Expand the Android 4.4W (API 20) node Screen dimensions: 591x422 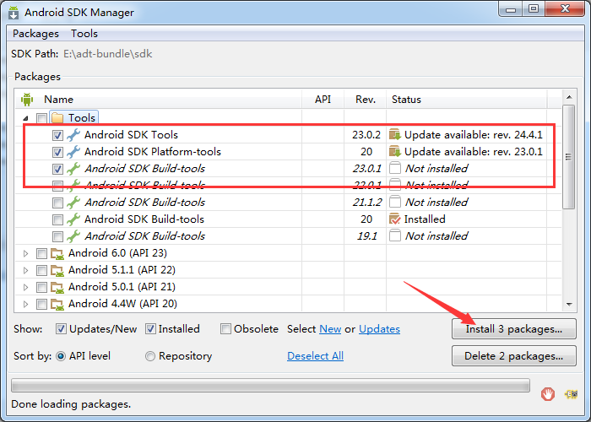click(25, 304)
